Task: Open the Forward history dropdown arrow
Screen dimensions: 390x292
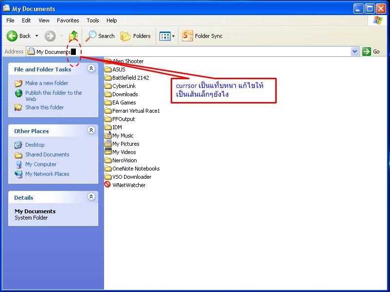Action: point(61,36)
